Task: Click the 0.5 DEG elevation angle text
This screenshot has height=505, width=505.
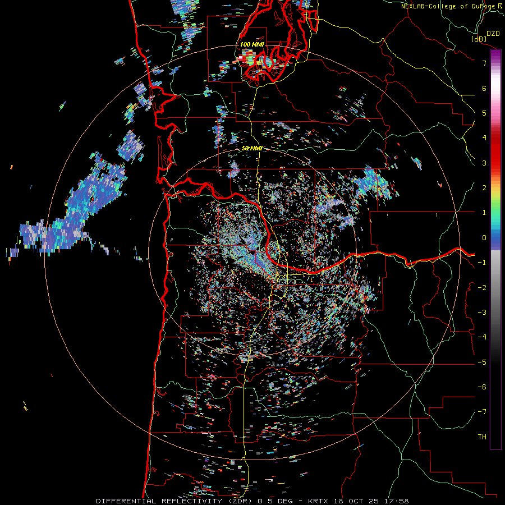Action: point(277,501)
